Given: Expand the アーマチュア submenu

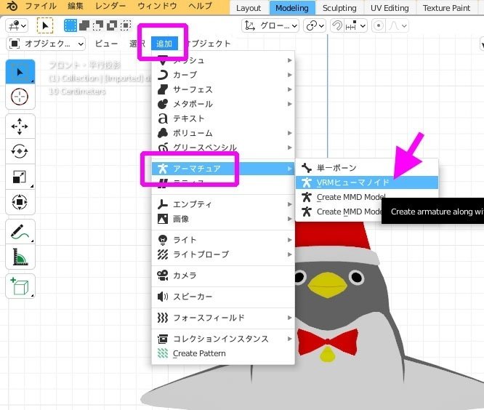Looking at the screenshot, I should (x=223, y=169).
